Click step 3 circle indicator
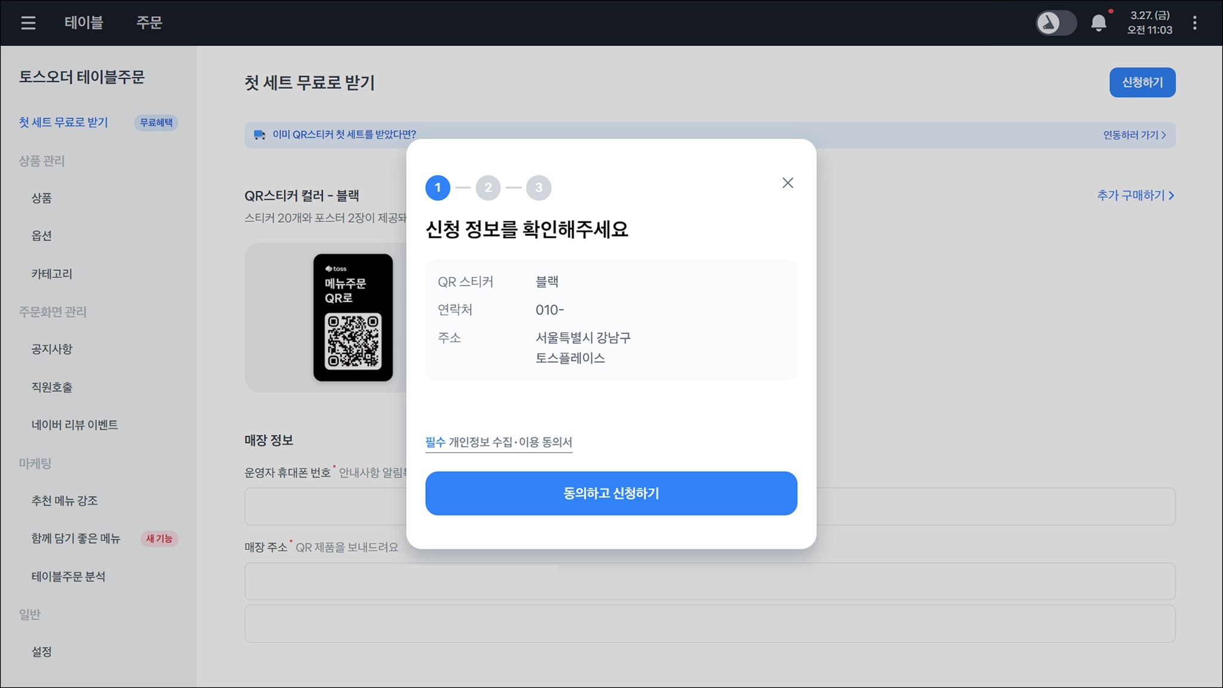Viewport: 1223px width, 688px height. click(x=539, y=188)
